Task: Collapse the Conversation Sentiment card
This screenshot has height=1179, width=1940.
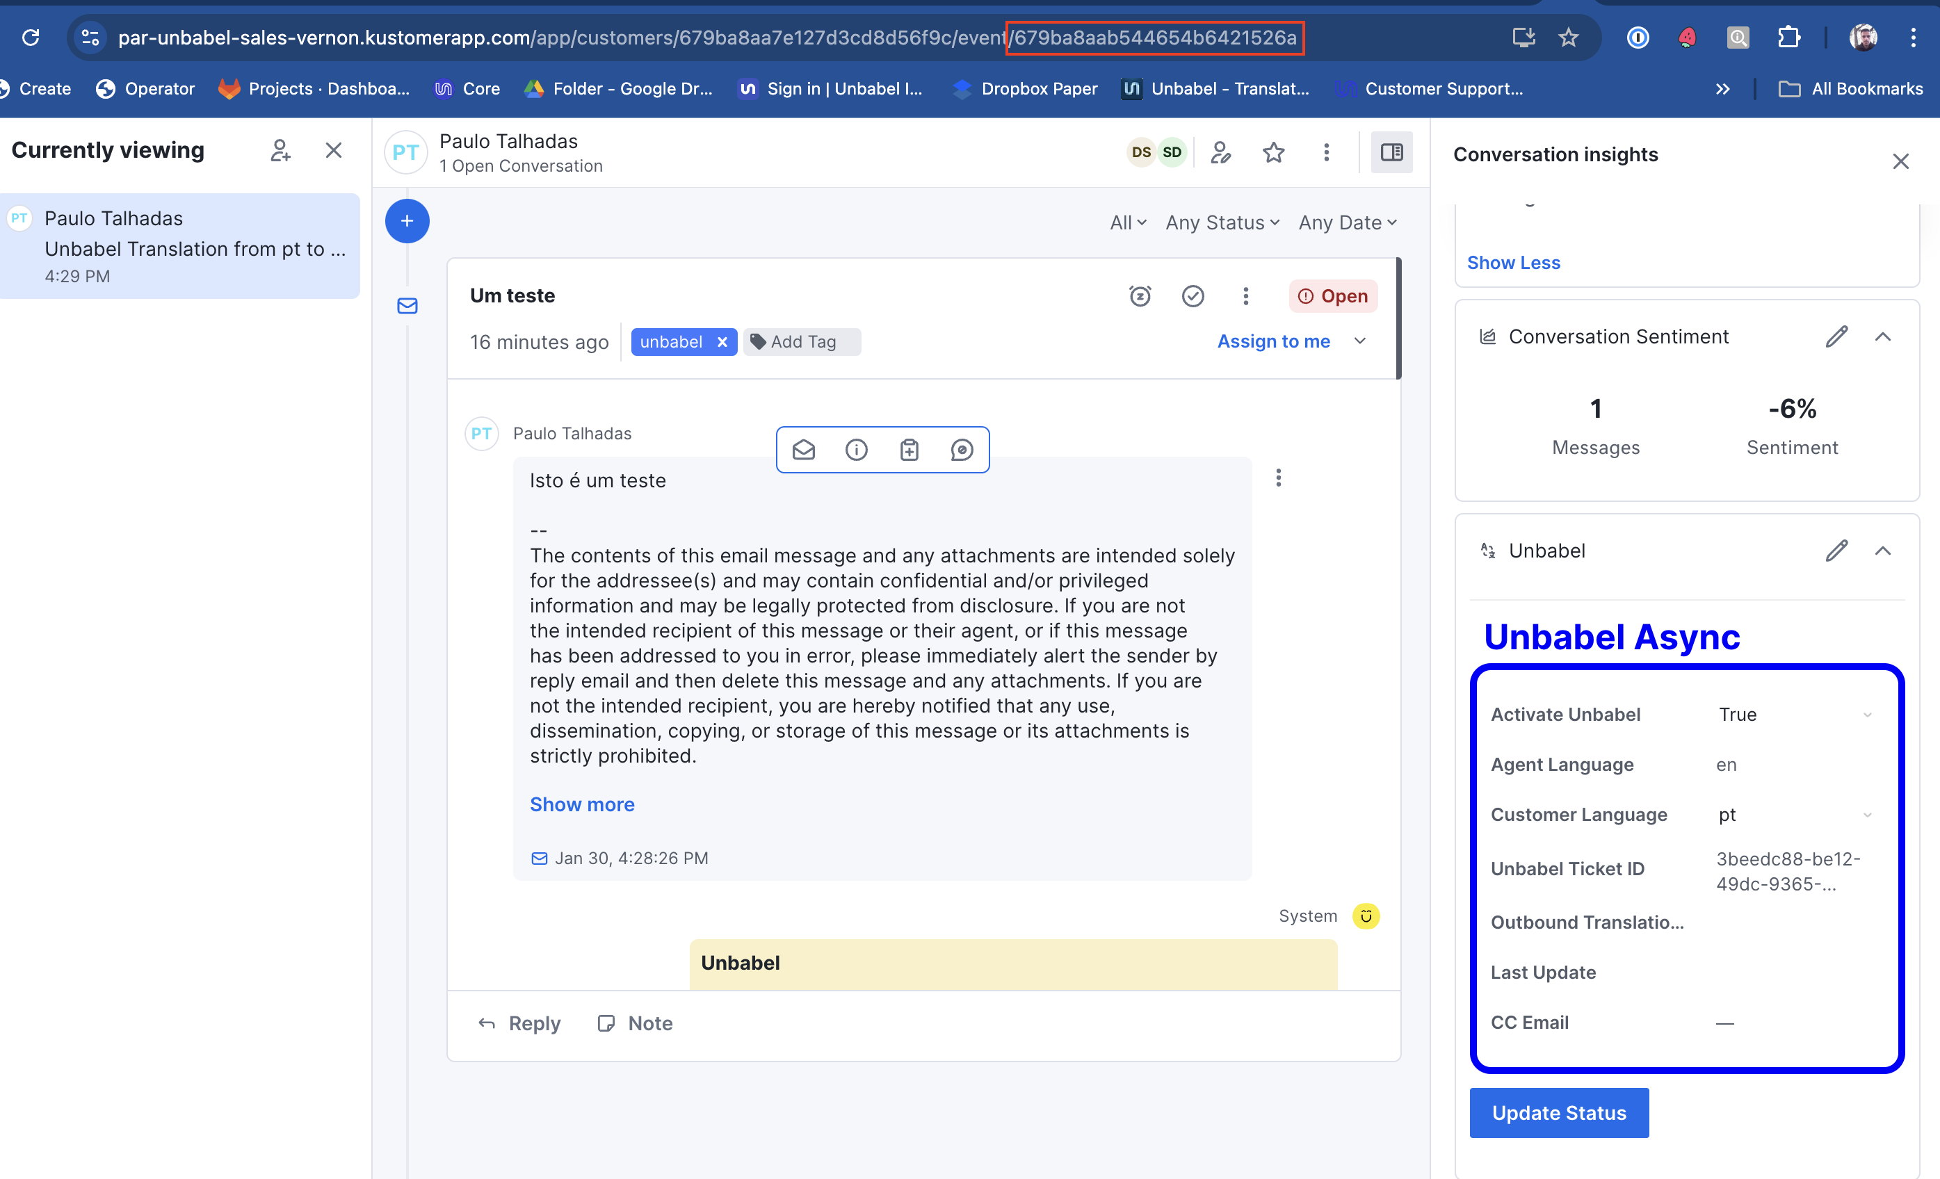Action: [x=1882, y=337]
